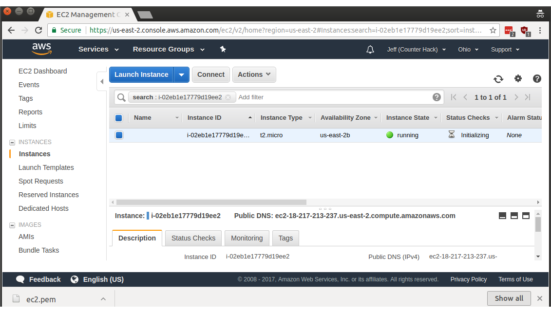Maximize the details pane layout icon
Screen dimensions: 551x313
coord(526,216)
